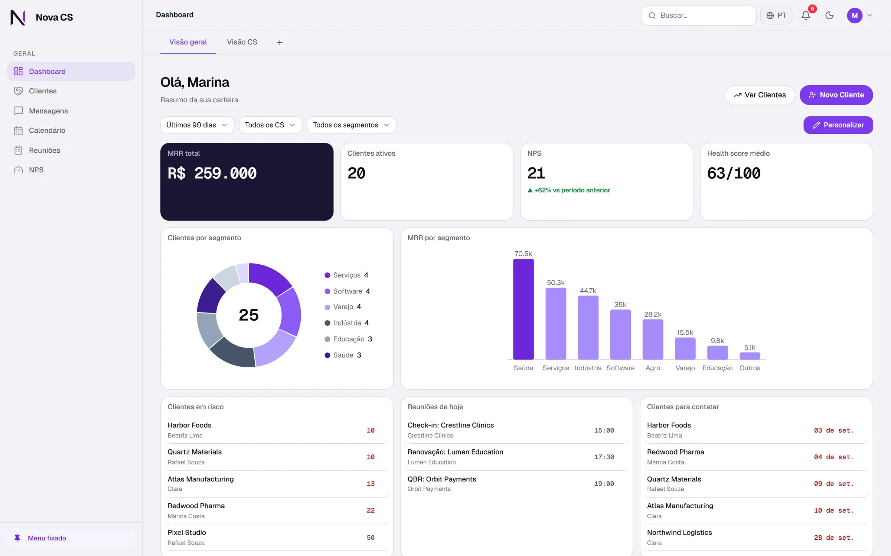The height and width of the screenshot is (556, 891).
Task: Click the Clientes ativos card
Action: tap(427, 182)
